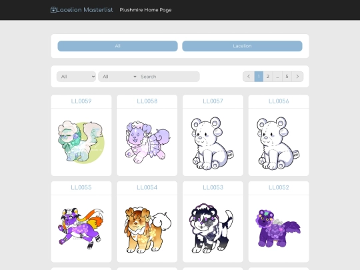Click the Lacelion Masterlist logo icon
The width and height of the screenshot is (360, 270).
click(53, 10)
